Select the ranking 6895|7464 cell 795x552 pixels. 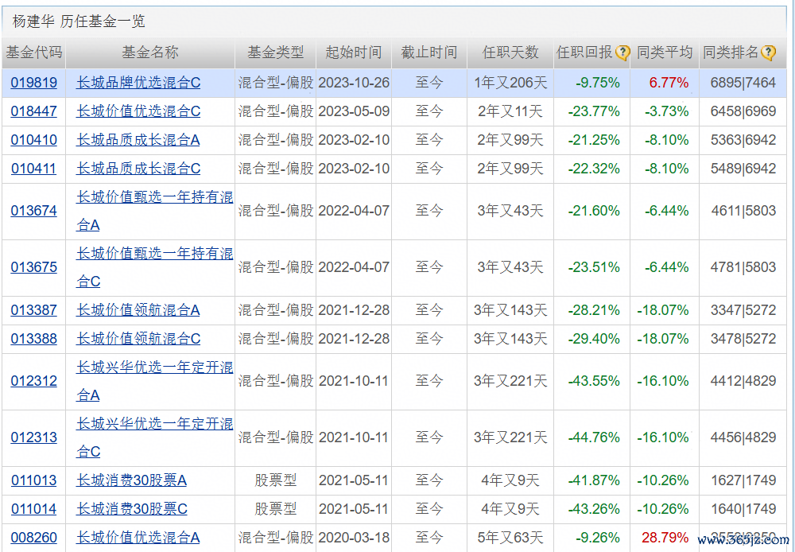pyautogui.click(x=743, y=83)
